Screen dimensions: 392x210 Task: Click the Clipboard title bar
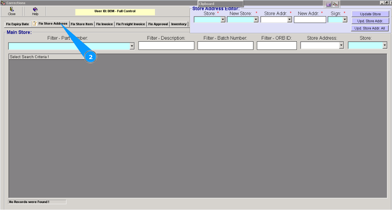(220, 4)
